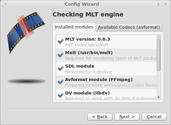This screenshot has width=171, height=125.
Task: Cancel the configuration wizard
Action: point(154,117)
